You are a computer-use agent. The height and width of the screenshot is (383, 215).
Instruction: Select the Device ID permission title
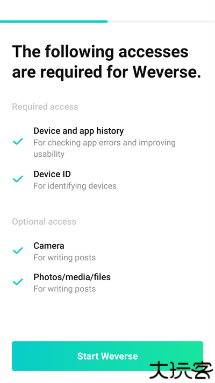(x=52, y=174)
